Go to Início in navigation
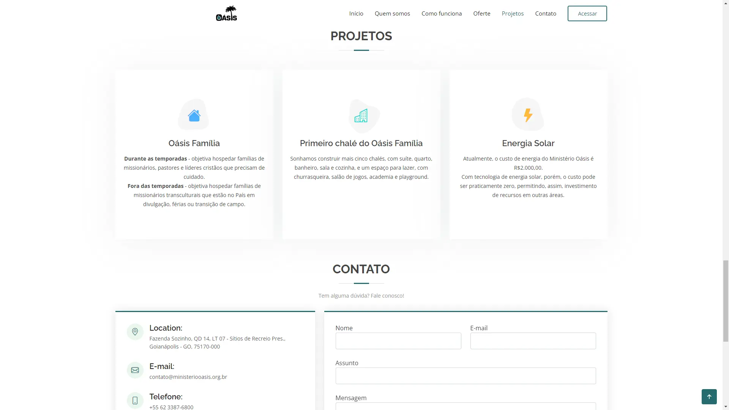 point(356,14)
